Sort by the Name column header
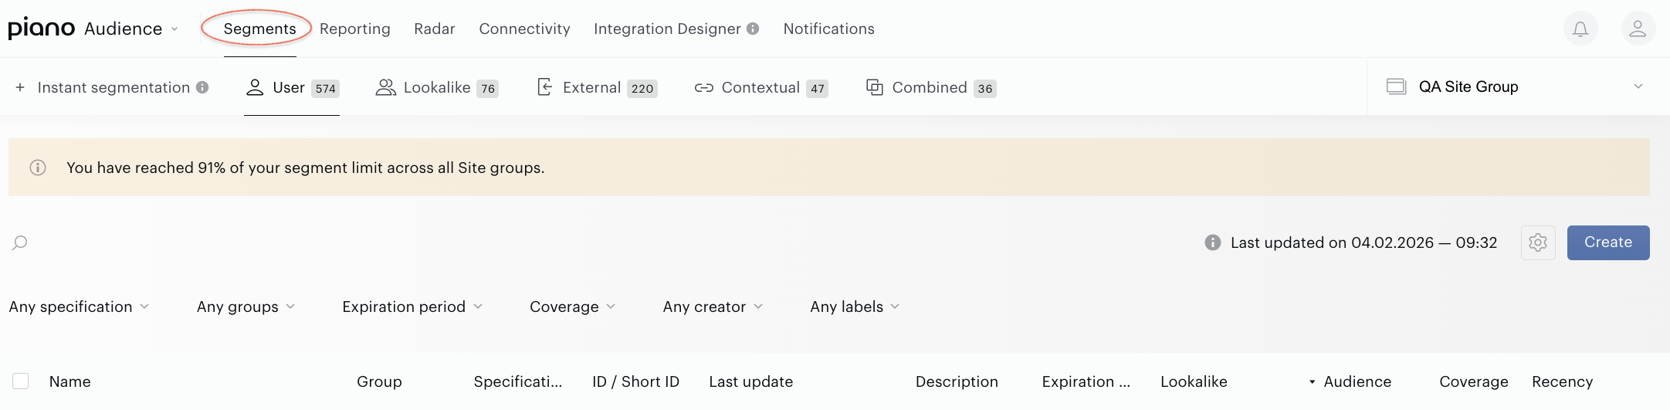The height and width of the screenshot is (410, 1670). click(x=69, y=381)
